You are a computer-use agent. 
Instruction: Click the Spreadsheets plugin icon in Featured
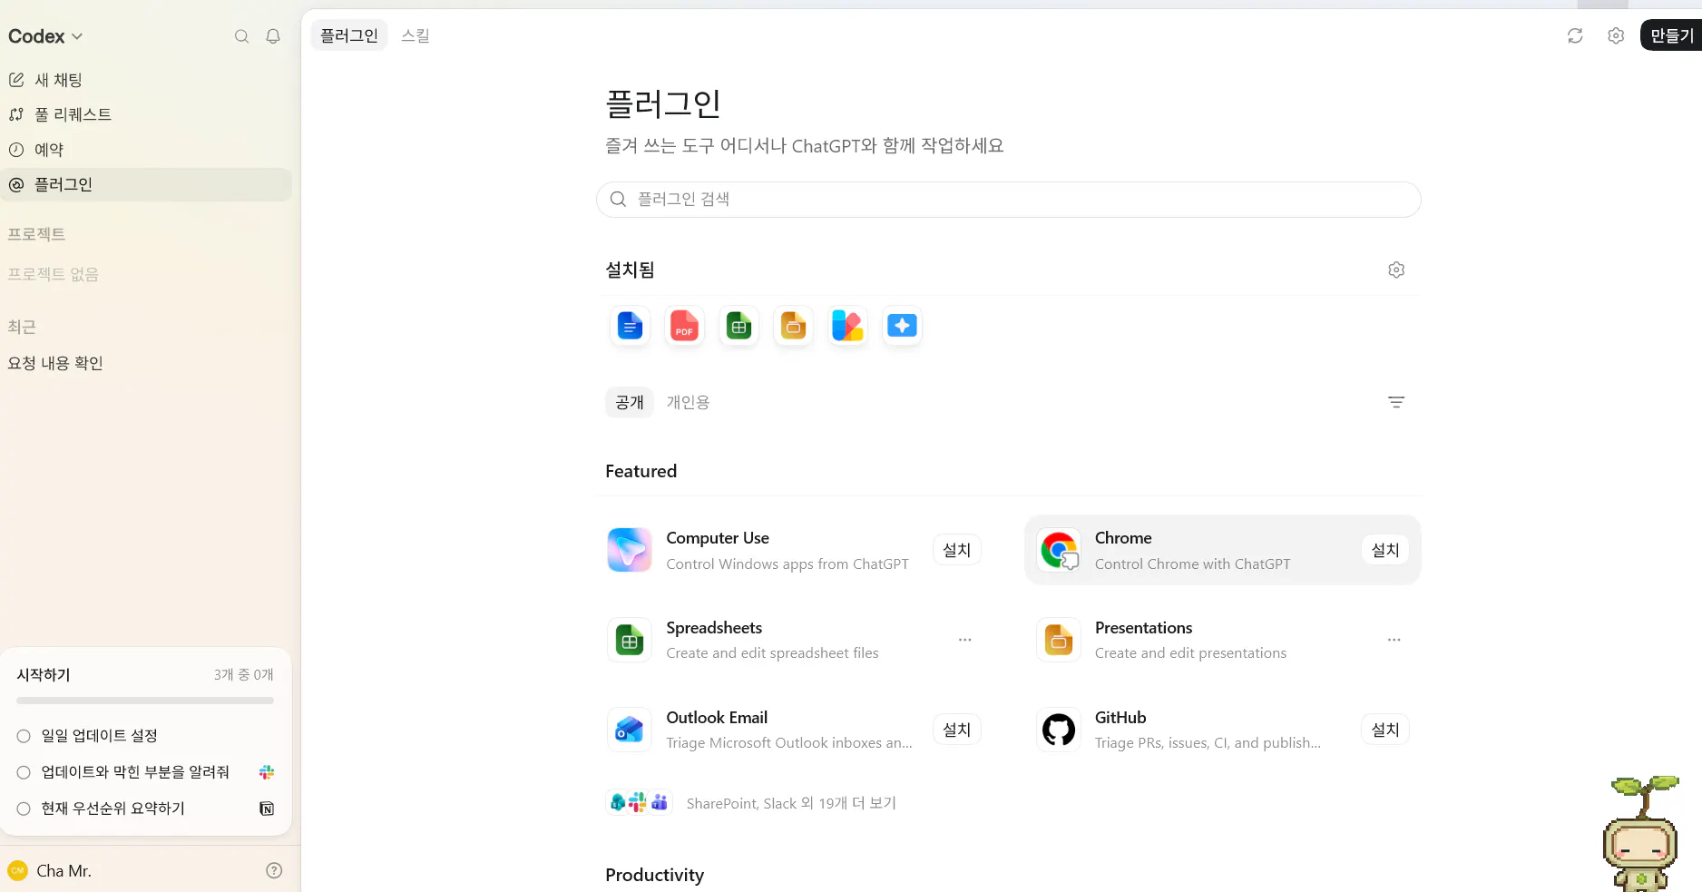pos(630,640)
